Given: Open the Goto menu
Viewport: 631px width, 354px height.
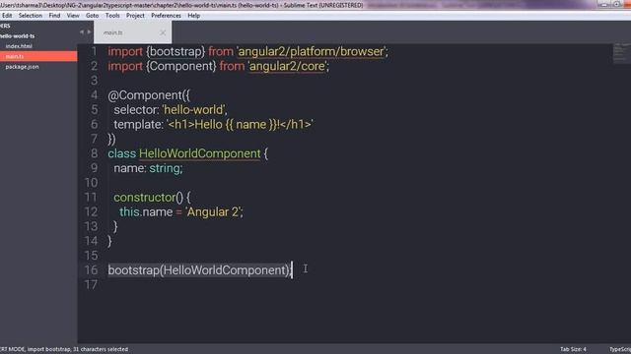Looking at the screenshot, I should 92,16.
